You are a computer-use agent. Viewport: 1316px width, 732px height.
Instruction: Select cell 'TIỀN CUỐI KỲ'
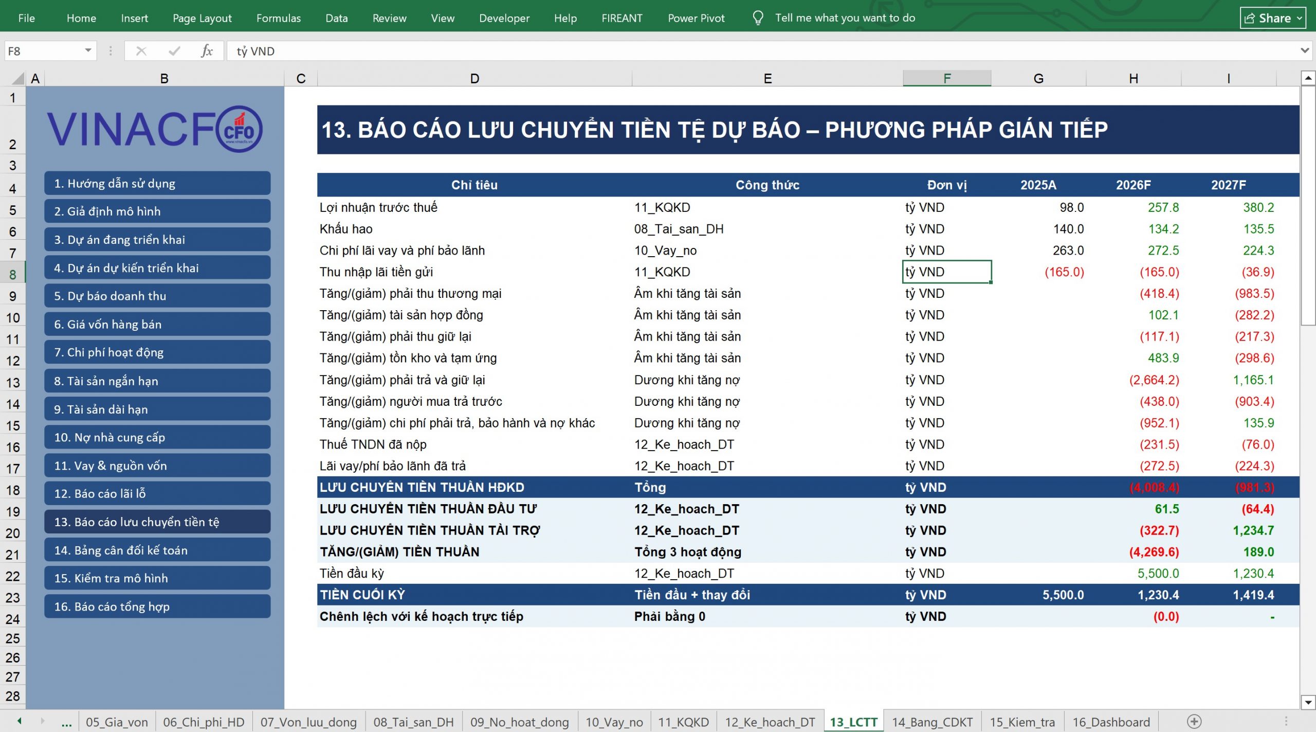pos(474,595)
